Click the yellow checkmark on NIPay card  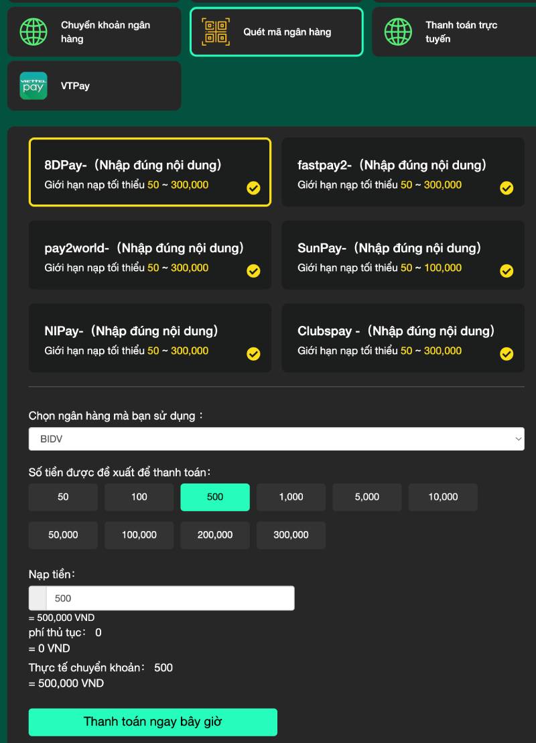(x=253, y=354)
